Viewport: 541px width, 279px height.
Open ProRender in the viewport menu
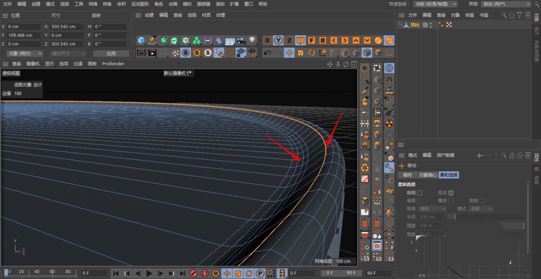pos(113,64)
